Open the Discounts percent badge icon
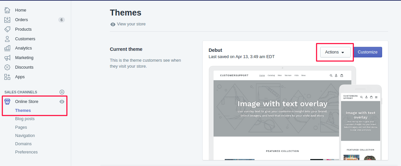 click(7, 67)
